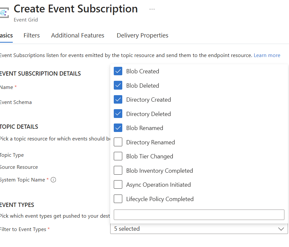Click the 'Event Schema' field label
289x247 pixels.
[x=16, y=102]
